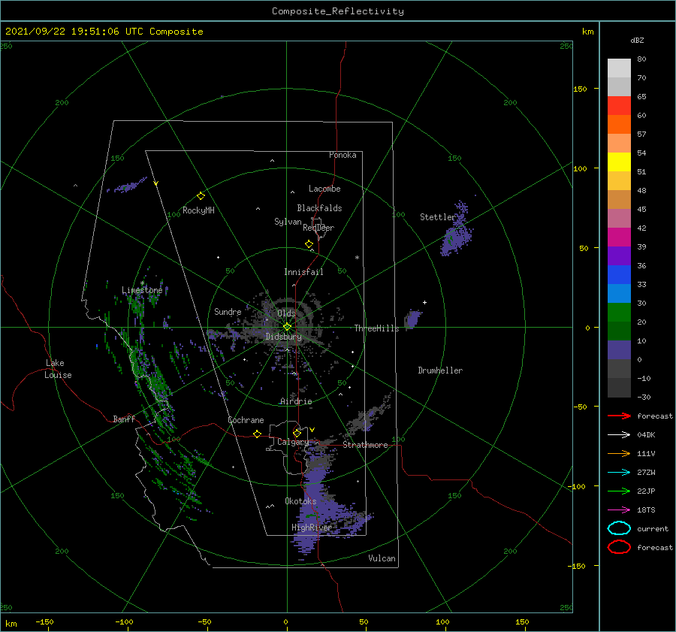
Task: Click the red forecast arrow in legend
Action: click(619, 416)
